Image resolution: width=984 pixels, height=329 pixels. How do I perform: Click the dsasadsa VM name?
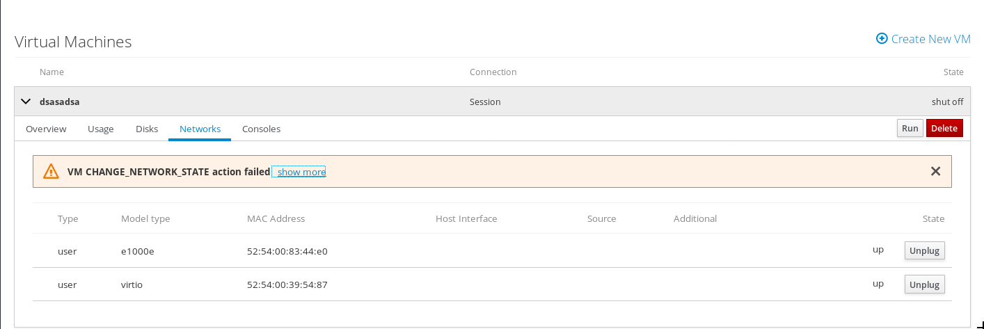(x=60, y=102)
